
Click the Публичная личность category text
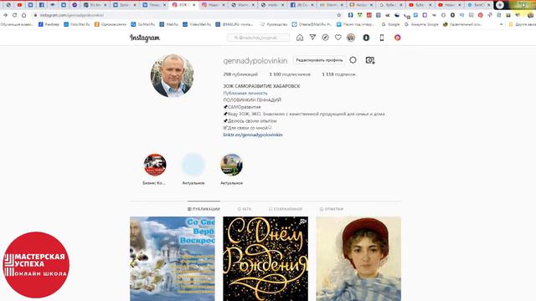pos(245,93)
